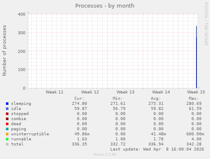Click the 'sleeping' legend label

[21, 104]
